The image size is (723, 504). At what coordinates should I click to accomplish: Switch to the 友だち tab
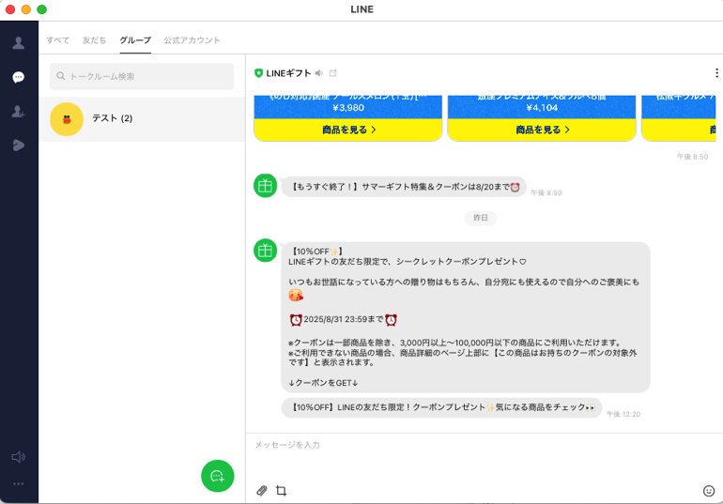94,40
